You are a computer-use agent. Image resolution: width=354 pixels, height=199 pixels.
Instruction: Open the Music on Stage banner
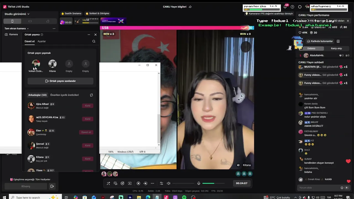(x=113, y=21)
